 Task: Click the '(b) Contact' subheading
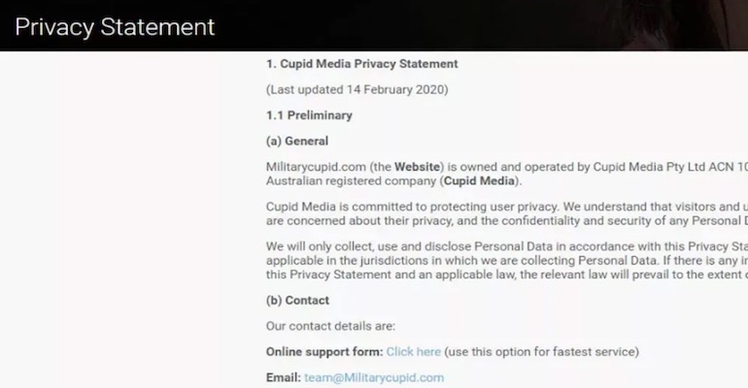(x=297, y=300)
